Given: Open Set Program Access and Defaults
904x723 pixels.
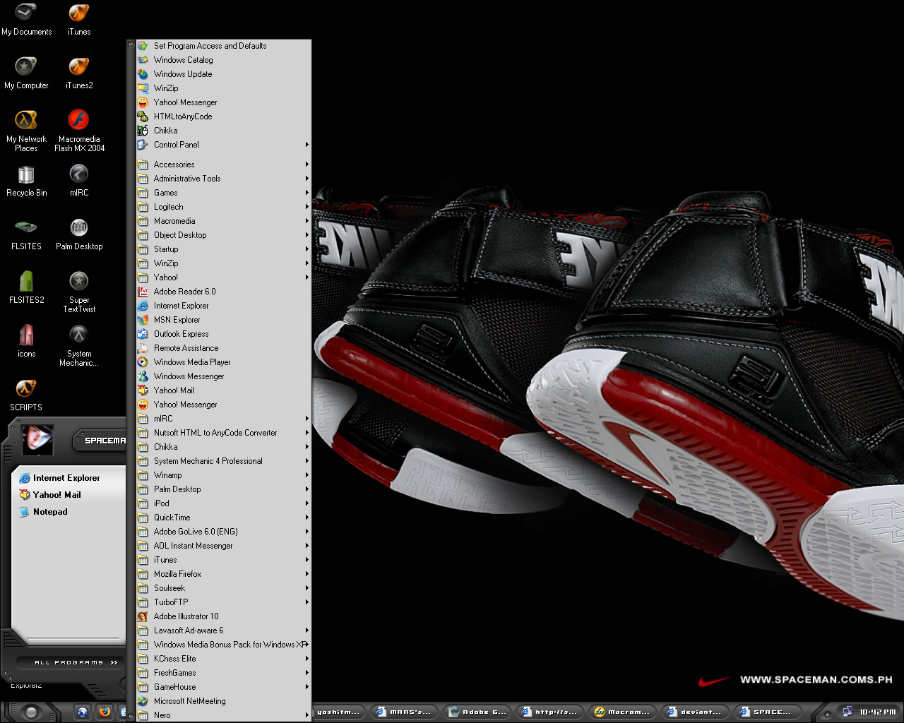Looking at the screenshot, I should (x=223, y=46).
